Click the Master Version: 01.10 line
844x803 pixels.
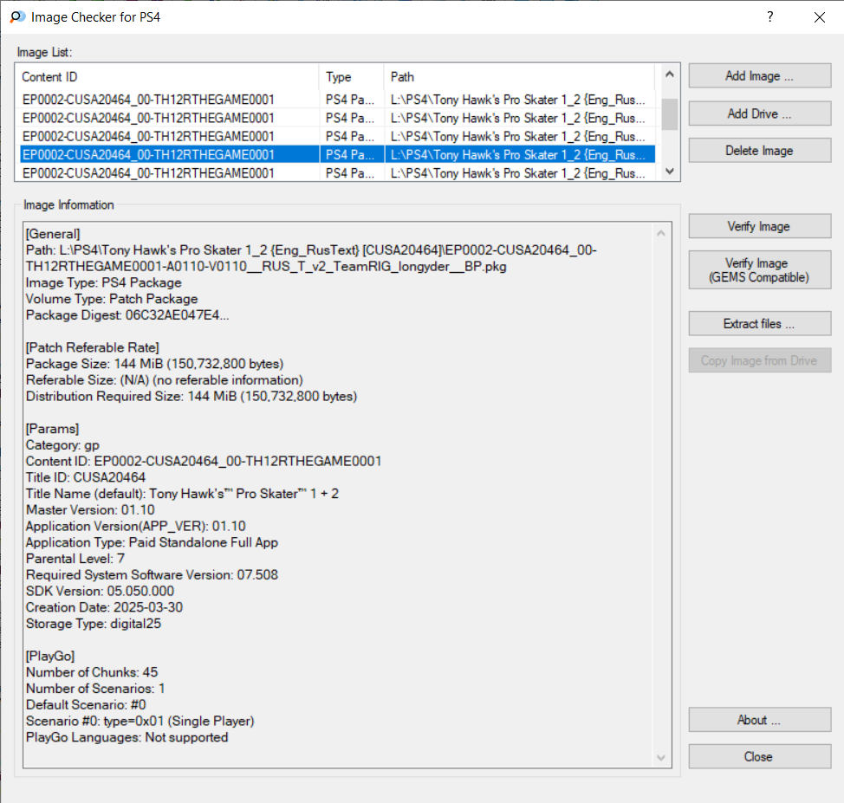(90, 509)
